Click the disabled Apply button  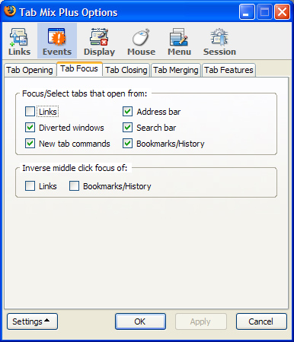[x=200, y=321]
